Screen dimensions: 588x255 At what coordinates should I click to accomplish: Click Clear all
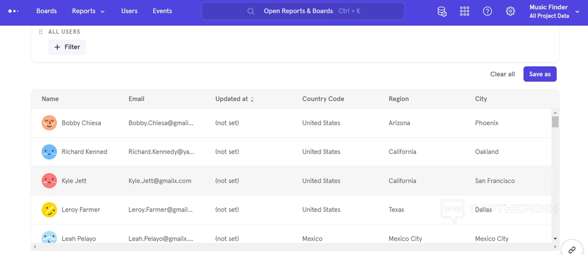502,74
